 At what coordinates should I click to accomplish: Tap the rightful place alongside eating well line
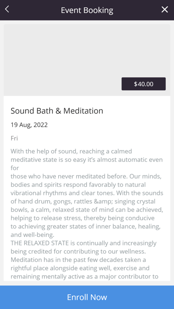[80, 269]
